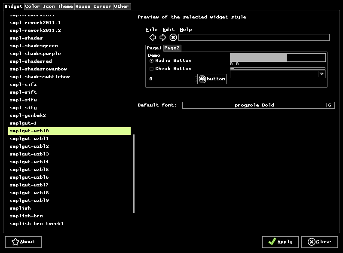Open the Icon Theme tab

click(x=58, y=6)
